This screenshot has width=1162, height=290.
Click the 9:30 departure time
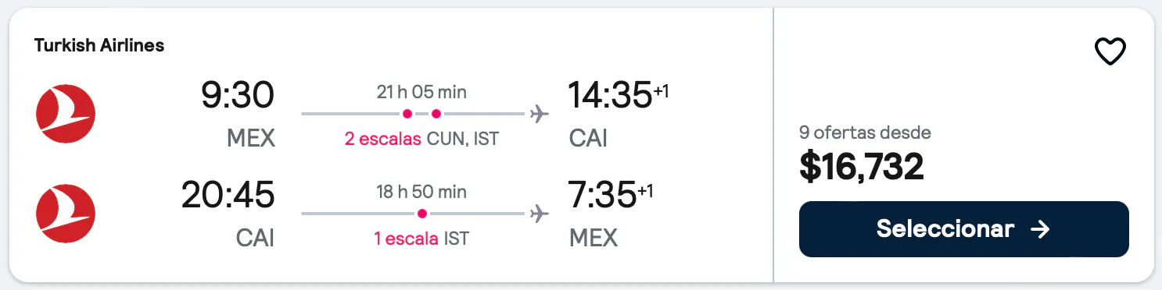(x=238, y=95)
